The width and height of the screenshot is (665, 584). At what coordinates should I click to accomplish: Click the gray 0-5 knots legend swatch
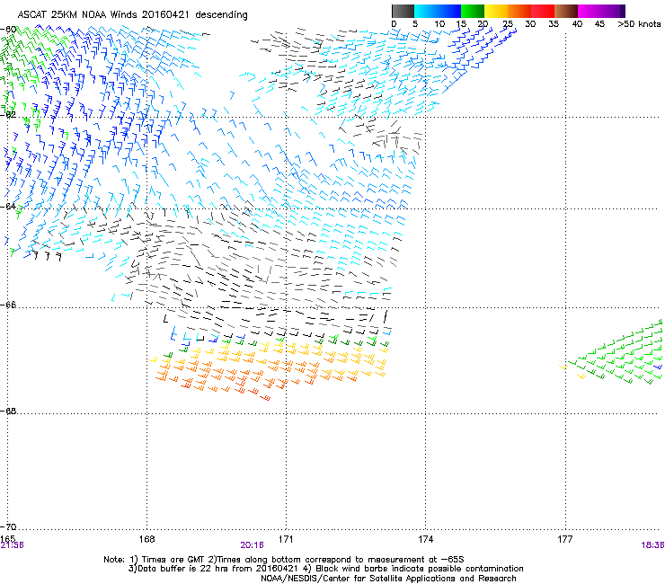pos(403,11)
